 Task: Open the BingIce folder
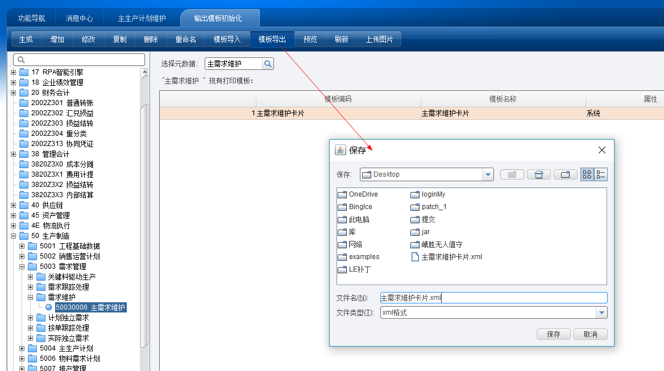coord(355,207)
